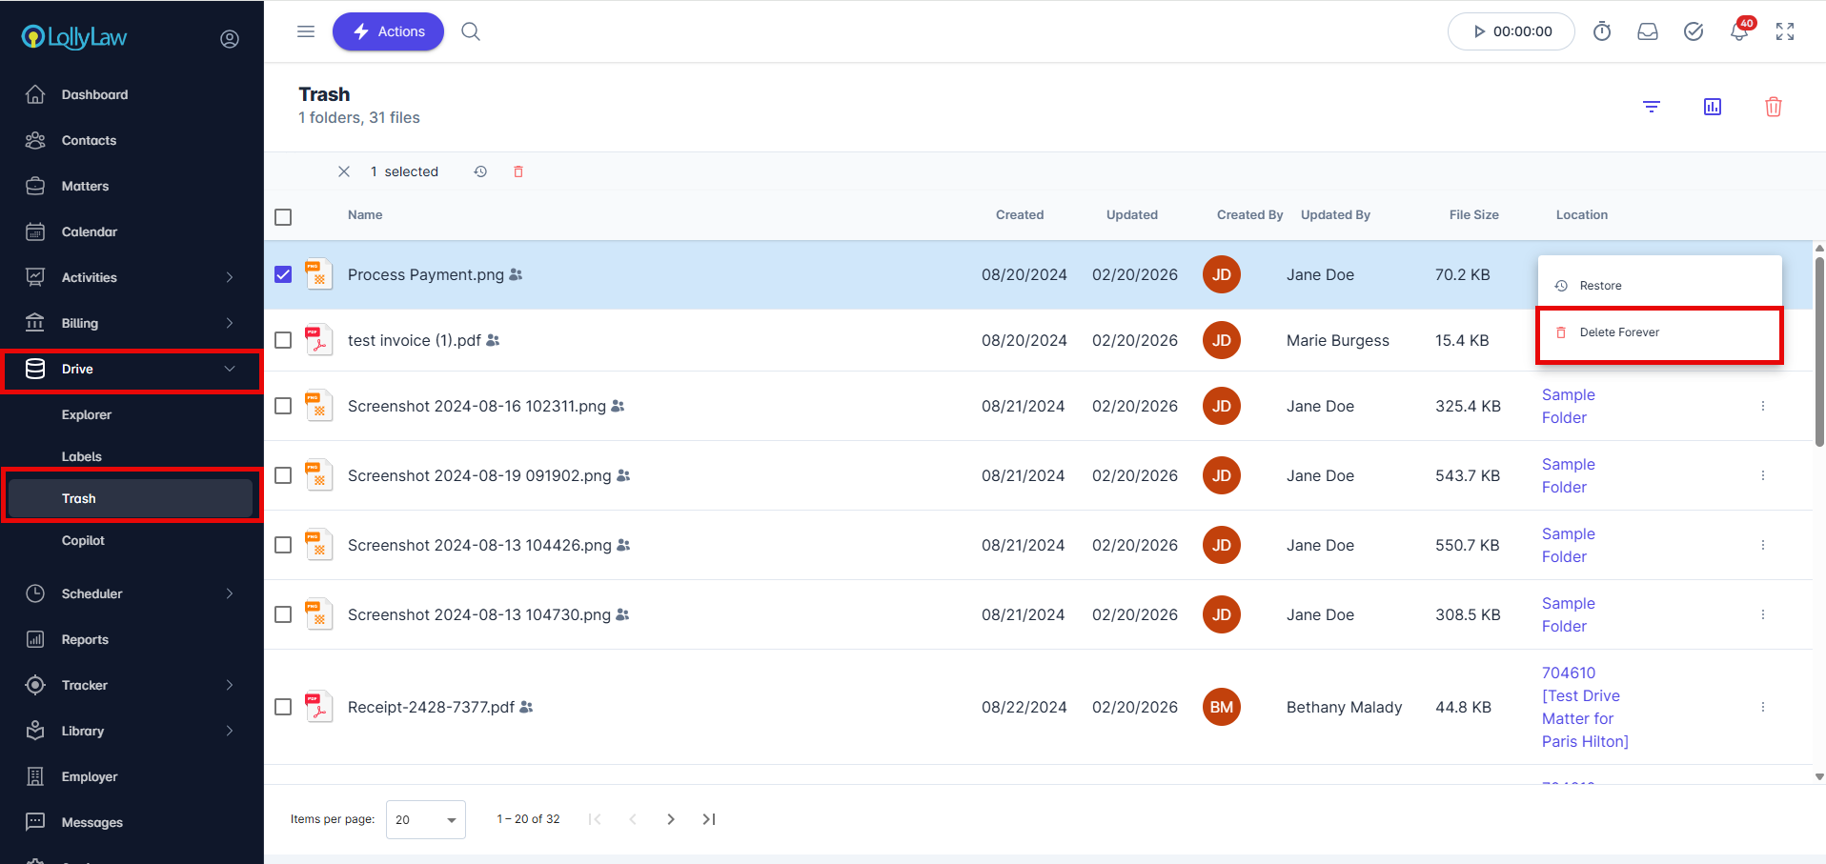Select Receipt-2428-7377.pdf checkbox
This screenshot has width=1826, height=864.
click(283, 707)
